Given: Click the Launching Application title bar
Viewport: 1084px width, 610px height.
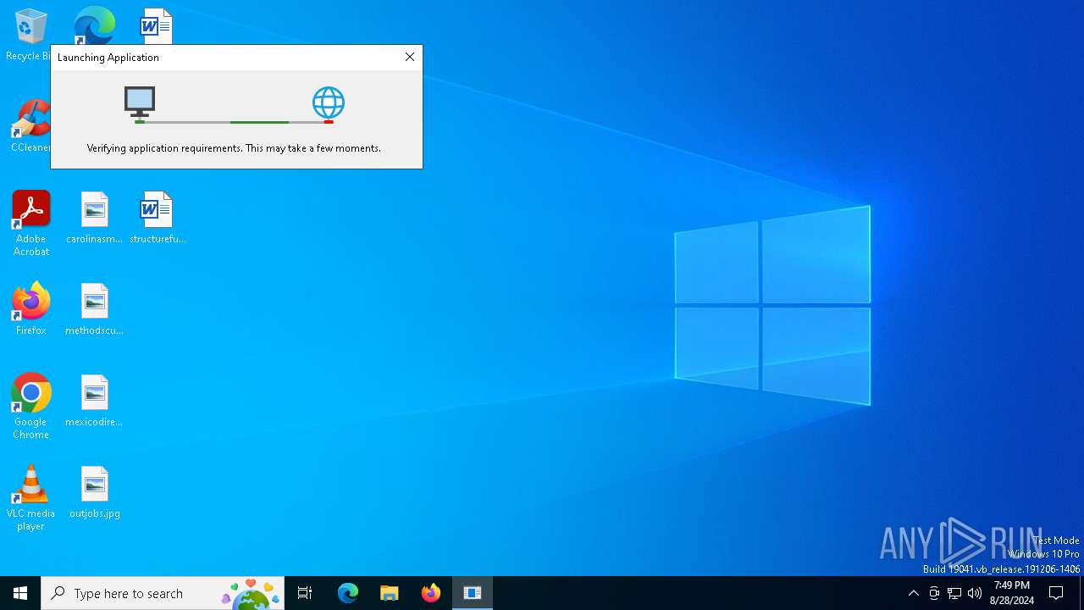Looking at the screenshot, I should 224,58.
